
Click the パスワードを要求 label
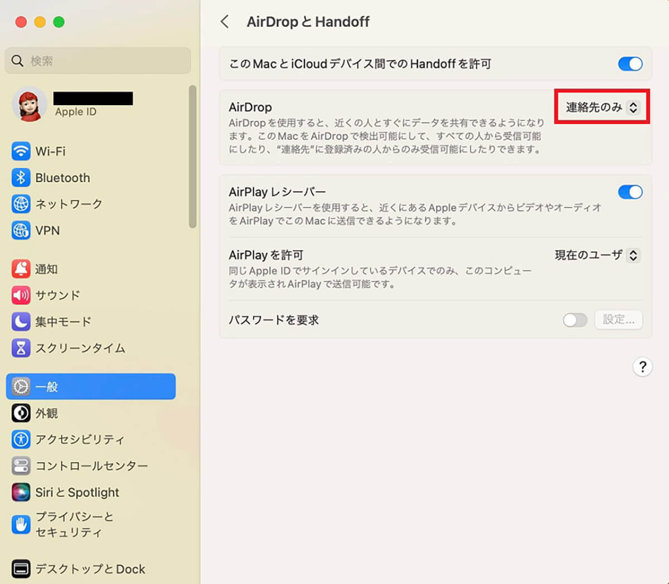click(274, 320)
